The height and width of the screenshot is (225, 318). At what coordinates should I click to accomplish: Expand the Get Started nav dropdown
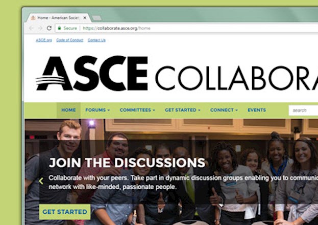[183, 110]
